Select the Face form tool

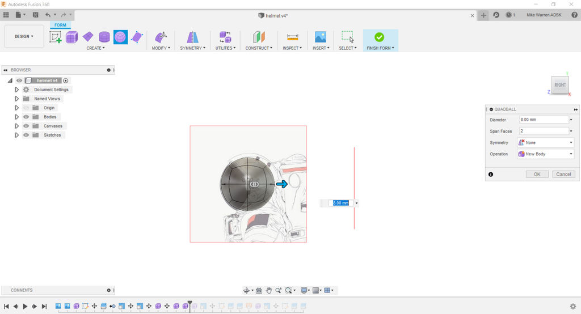pyautogui.click(x=137, y=37)
